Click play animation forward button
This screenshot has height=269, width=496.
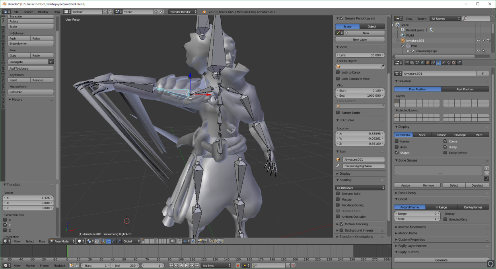click(x=187, y=265)
